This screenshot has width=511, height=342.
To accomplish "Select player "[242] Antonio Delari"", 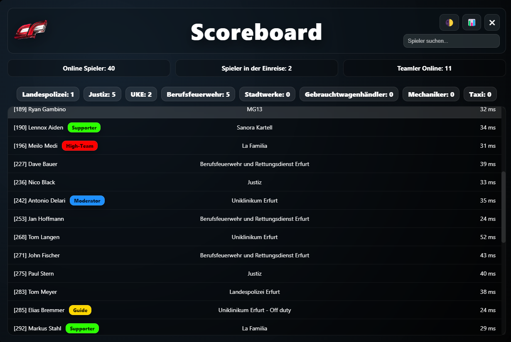I will [x=254, y=200].
